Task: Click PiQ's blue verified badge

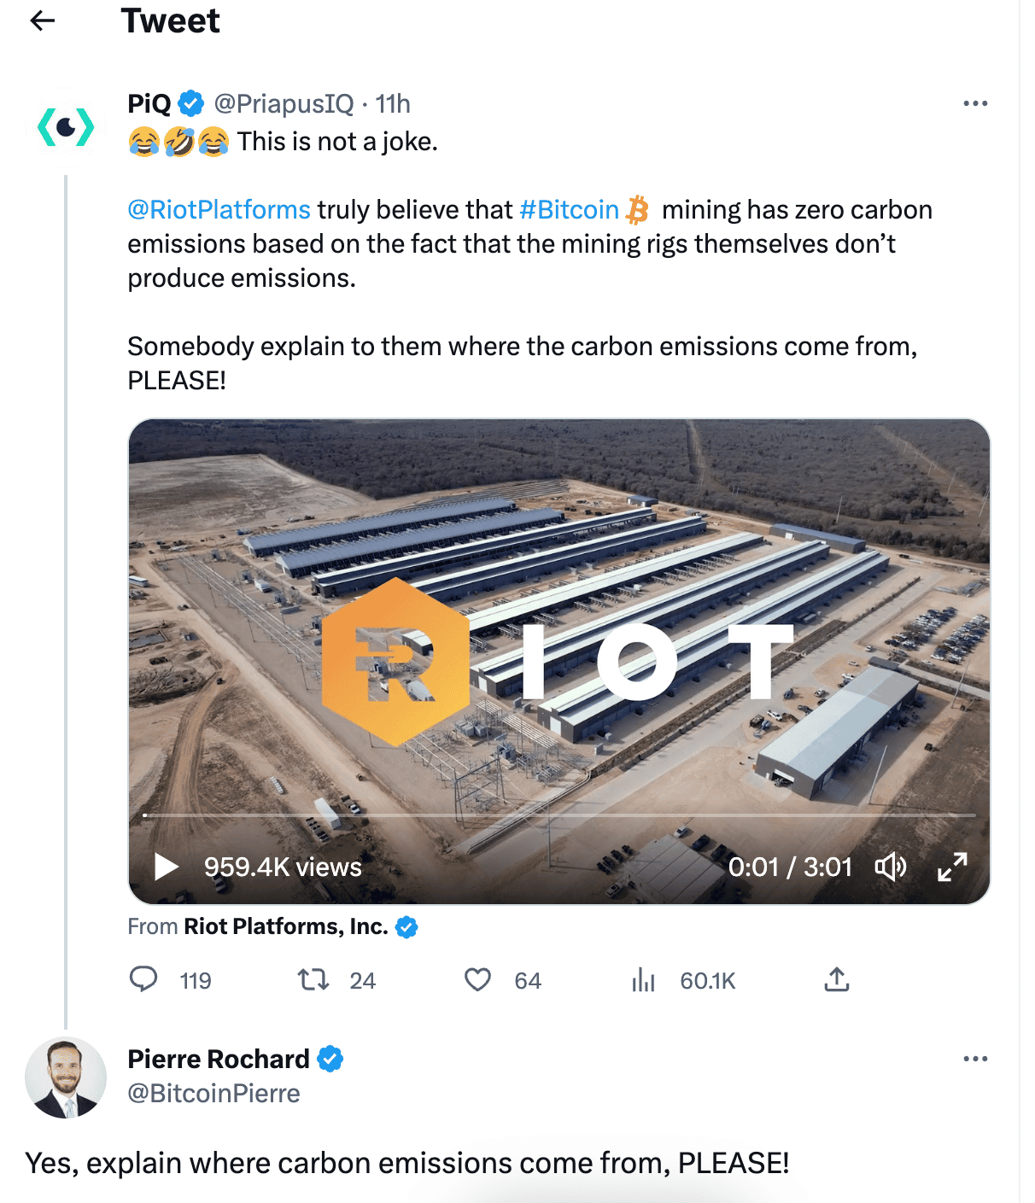Action: point(190,102)
